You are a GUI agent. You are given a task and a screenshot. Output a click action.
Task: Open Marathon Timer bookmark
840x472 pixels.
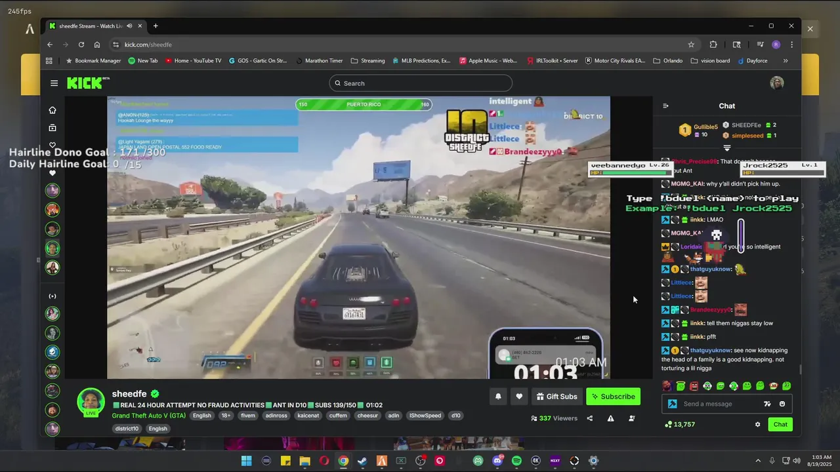[x=319, y=61]
